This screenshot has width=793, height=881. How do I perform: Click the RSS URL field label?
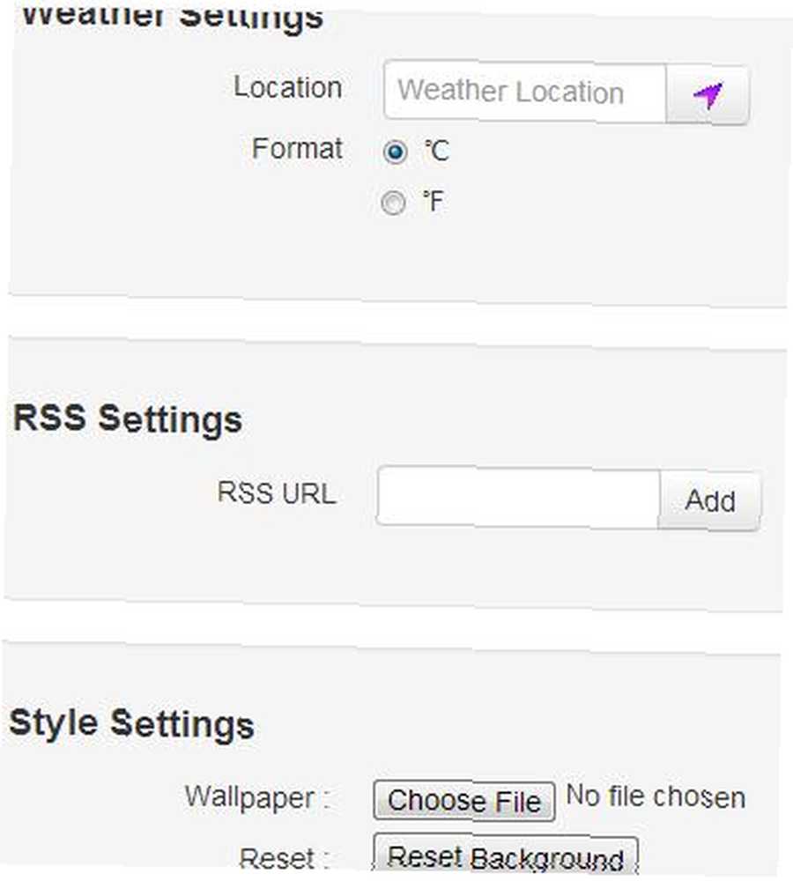pyautogui.click(x=277, y=492)
